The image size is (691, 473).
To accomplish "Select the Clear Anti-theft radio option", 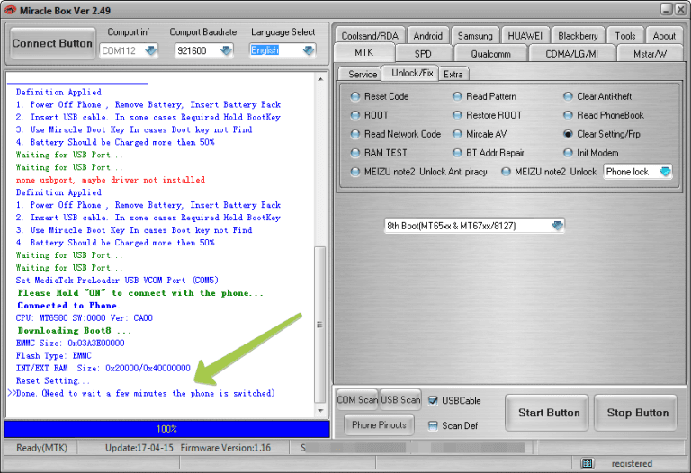I will point(568,96).
